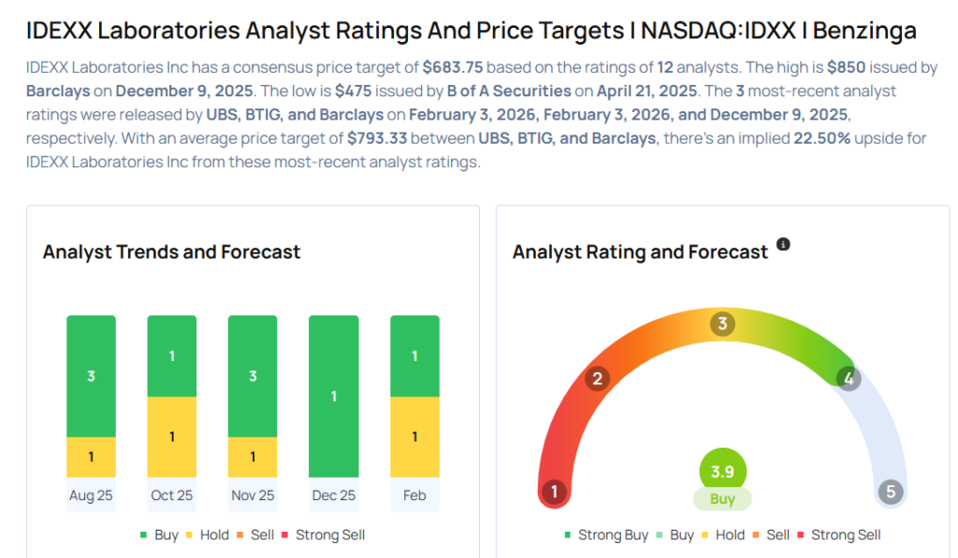The image size is (958, 558).
Task: Toggle Strong Buy in the Rating legend
Action: pos(606,535)
